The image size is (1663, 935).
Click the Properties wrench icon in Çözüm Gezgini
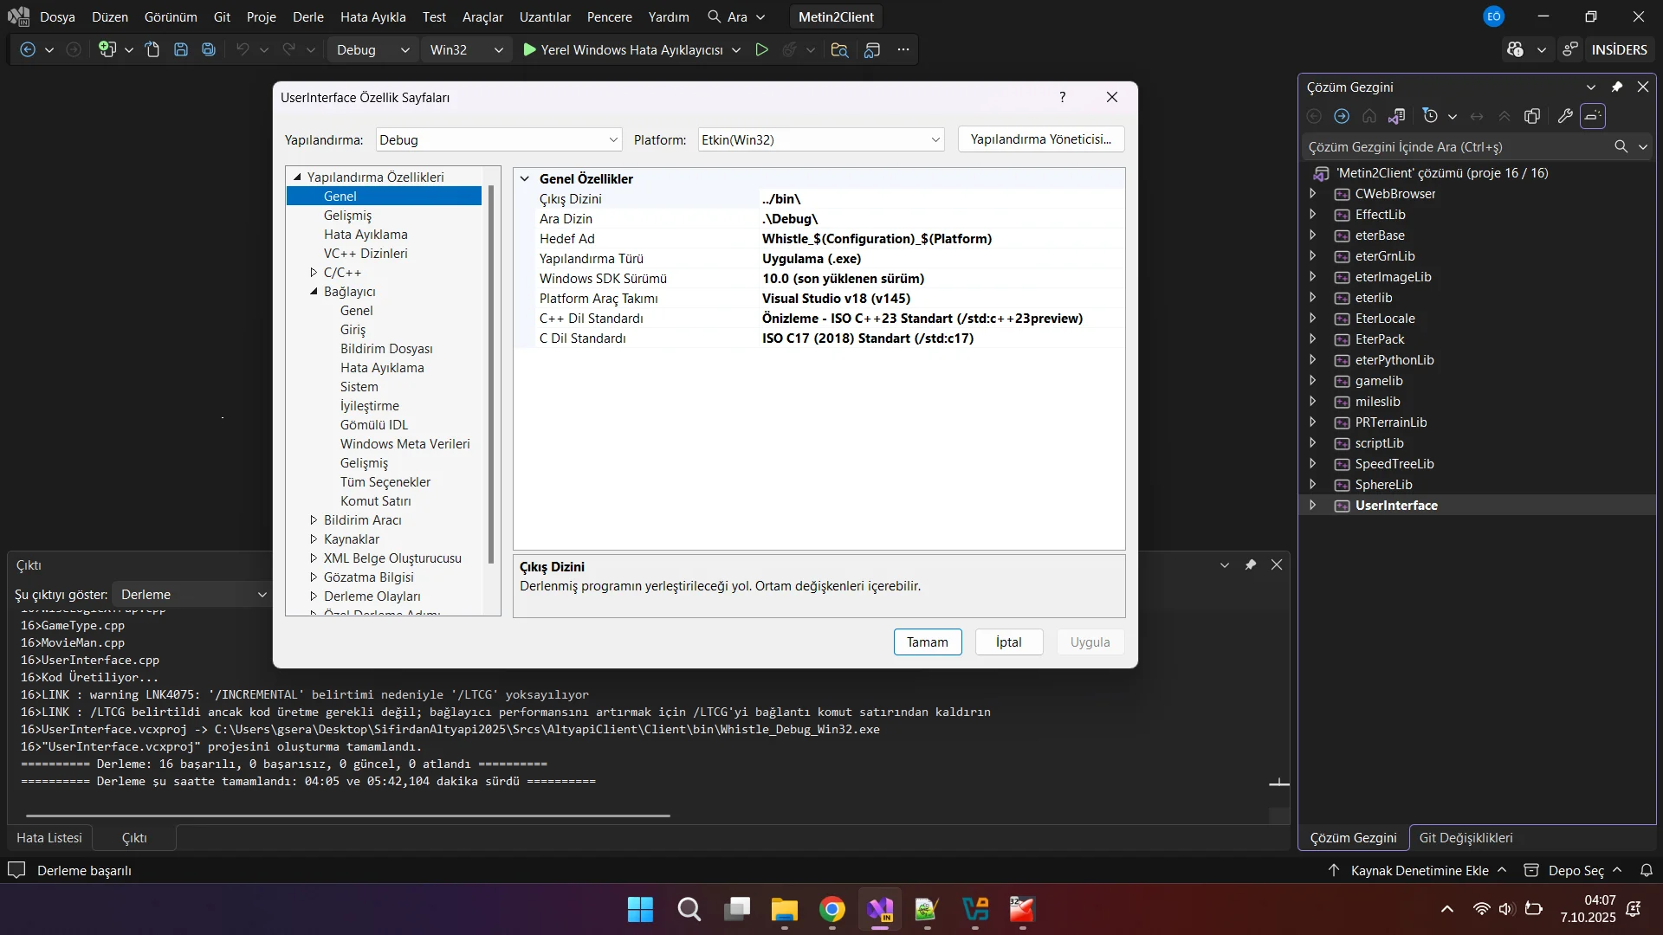click(x=1564, y=116)
